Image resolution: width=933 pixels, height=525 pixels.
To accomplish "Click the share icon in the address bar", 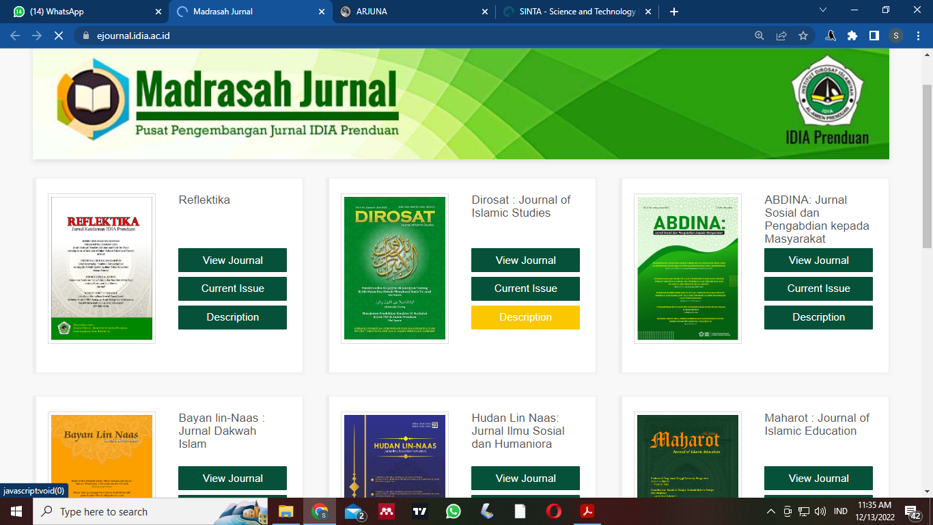I will pyautogui.click(x=781, y=36).
